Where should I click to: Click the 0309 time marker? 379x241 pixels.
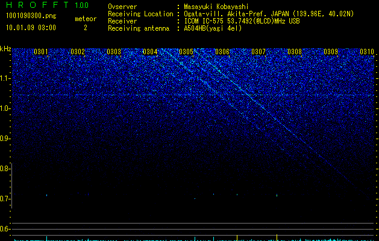coord(331,52)
